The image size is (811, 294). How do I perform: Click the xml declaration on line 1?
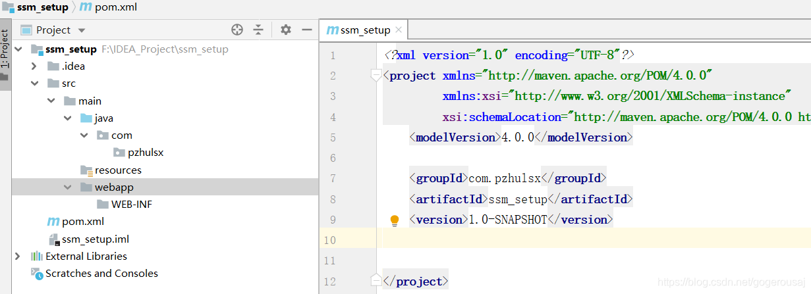(x=509, y=55)
